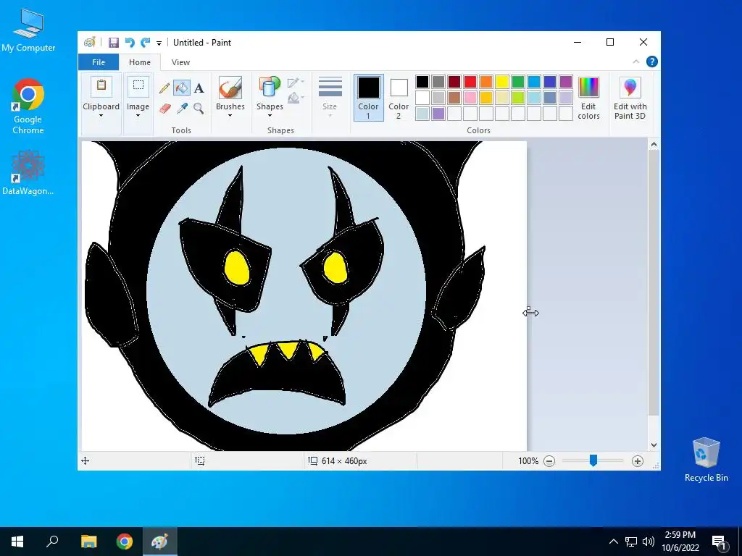This screenshot has width=742, height=556.
Task: Open the Windows Start menu
Action: pyautogui.click(x=17, y=542)
